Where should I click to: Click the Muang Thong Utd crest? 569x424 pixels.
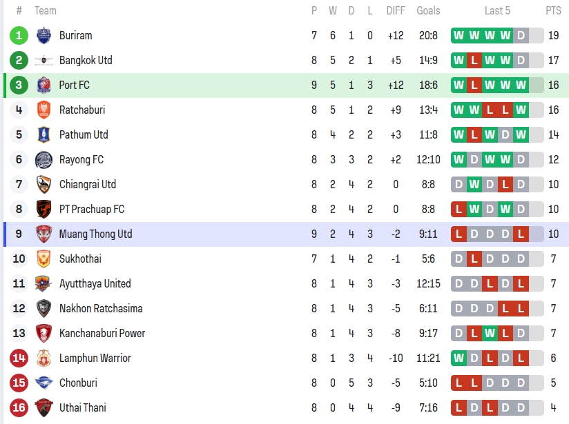click(x=44, y=234)
